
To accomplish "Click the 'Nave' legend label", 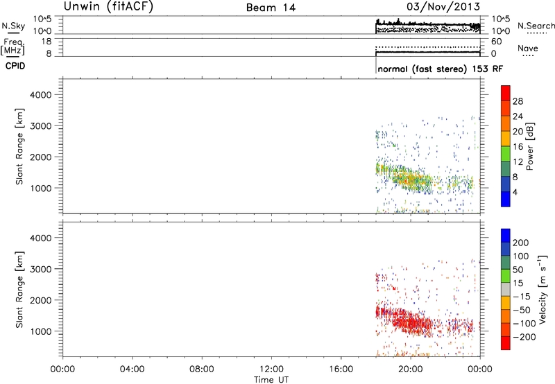I will tap(527, 48).
